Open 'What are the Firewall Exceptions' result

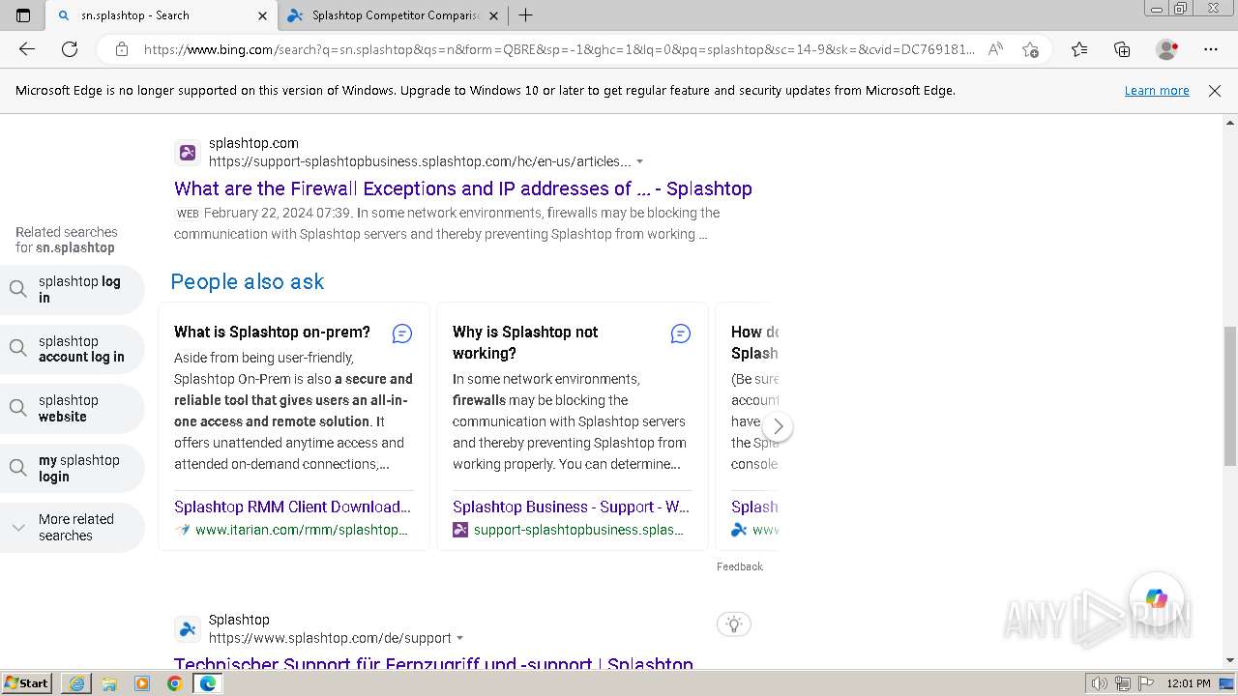(463, 188)
